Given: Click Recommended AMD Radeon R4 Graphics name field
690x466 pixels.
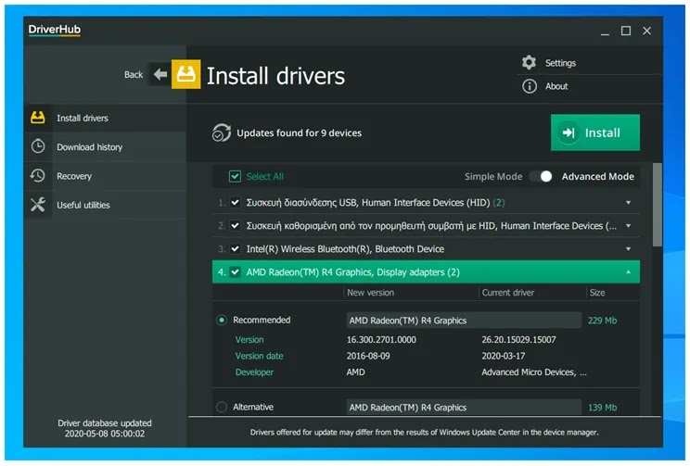Looking at the screenshot, I should [464, 320].
